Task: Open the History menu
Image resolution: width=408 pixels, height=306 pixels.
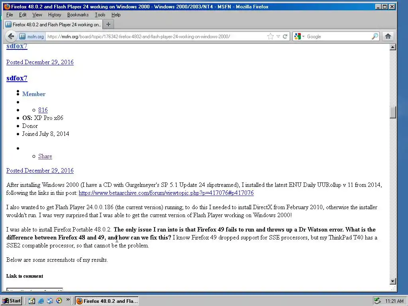Action: [x=55, y=15]
